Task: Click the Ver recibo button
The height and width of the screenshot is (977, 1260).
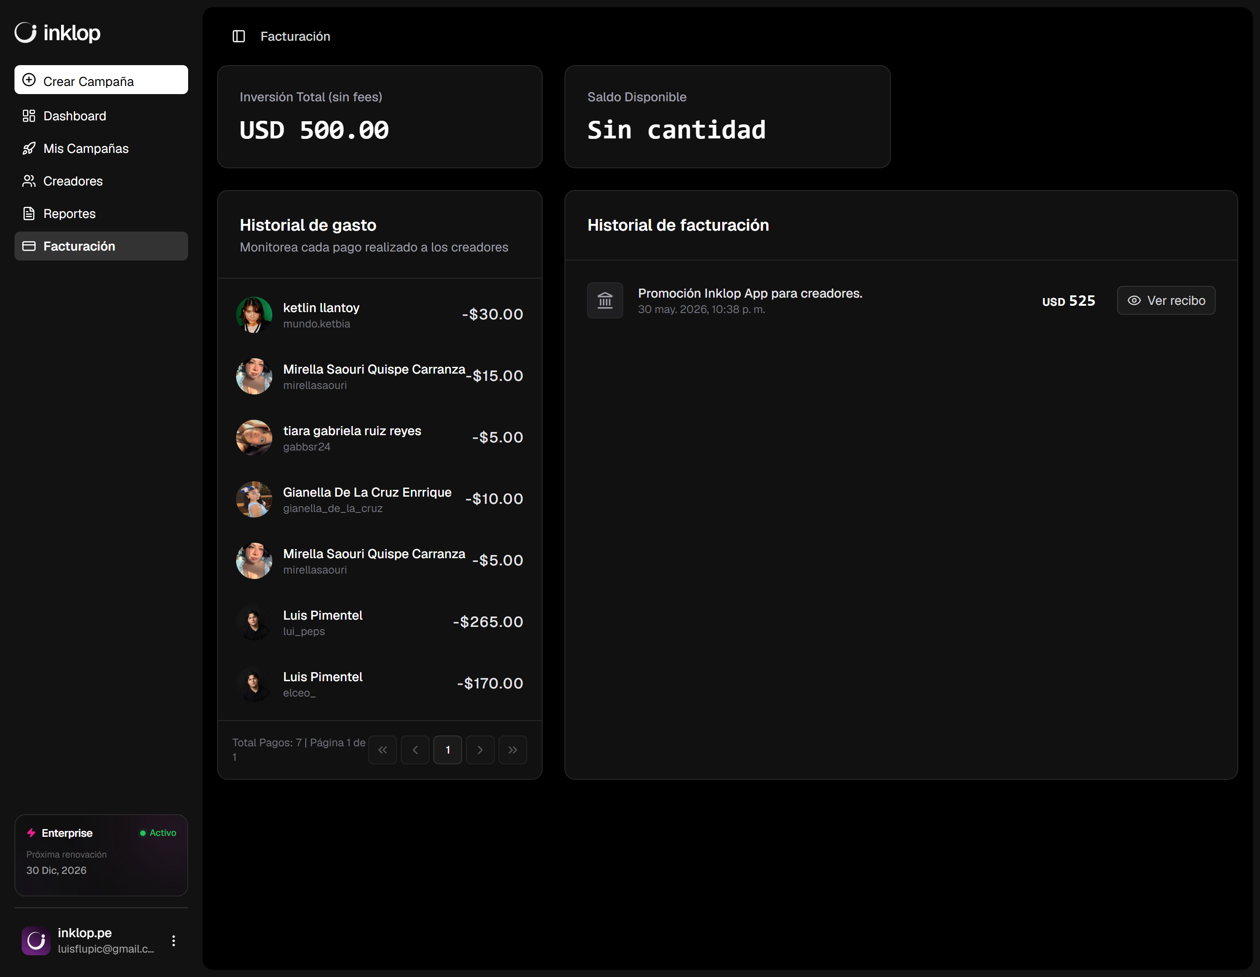Action: tap(1166, 300)
